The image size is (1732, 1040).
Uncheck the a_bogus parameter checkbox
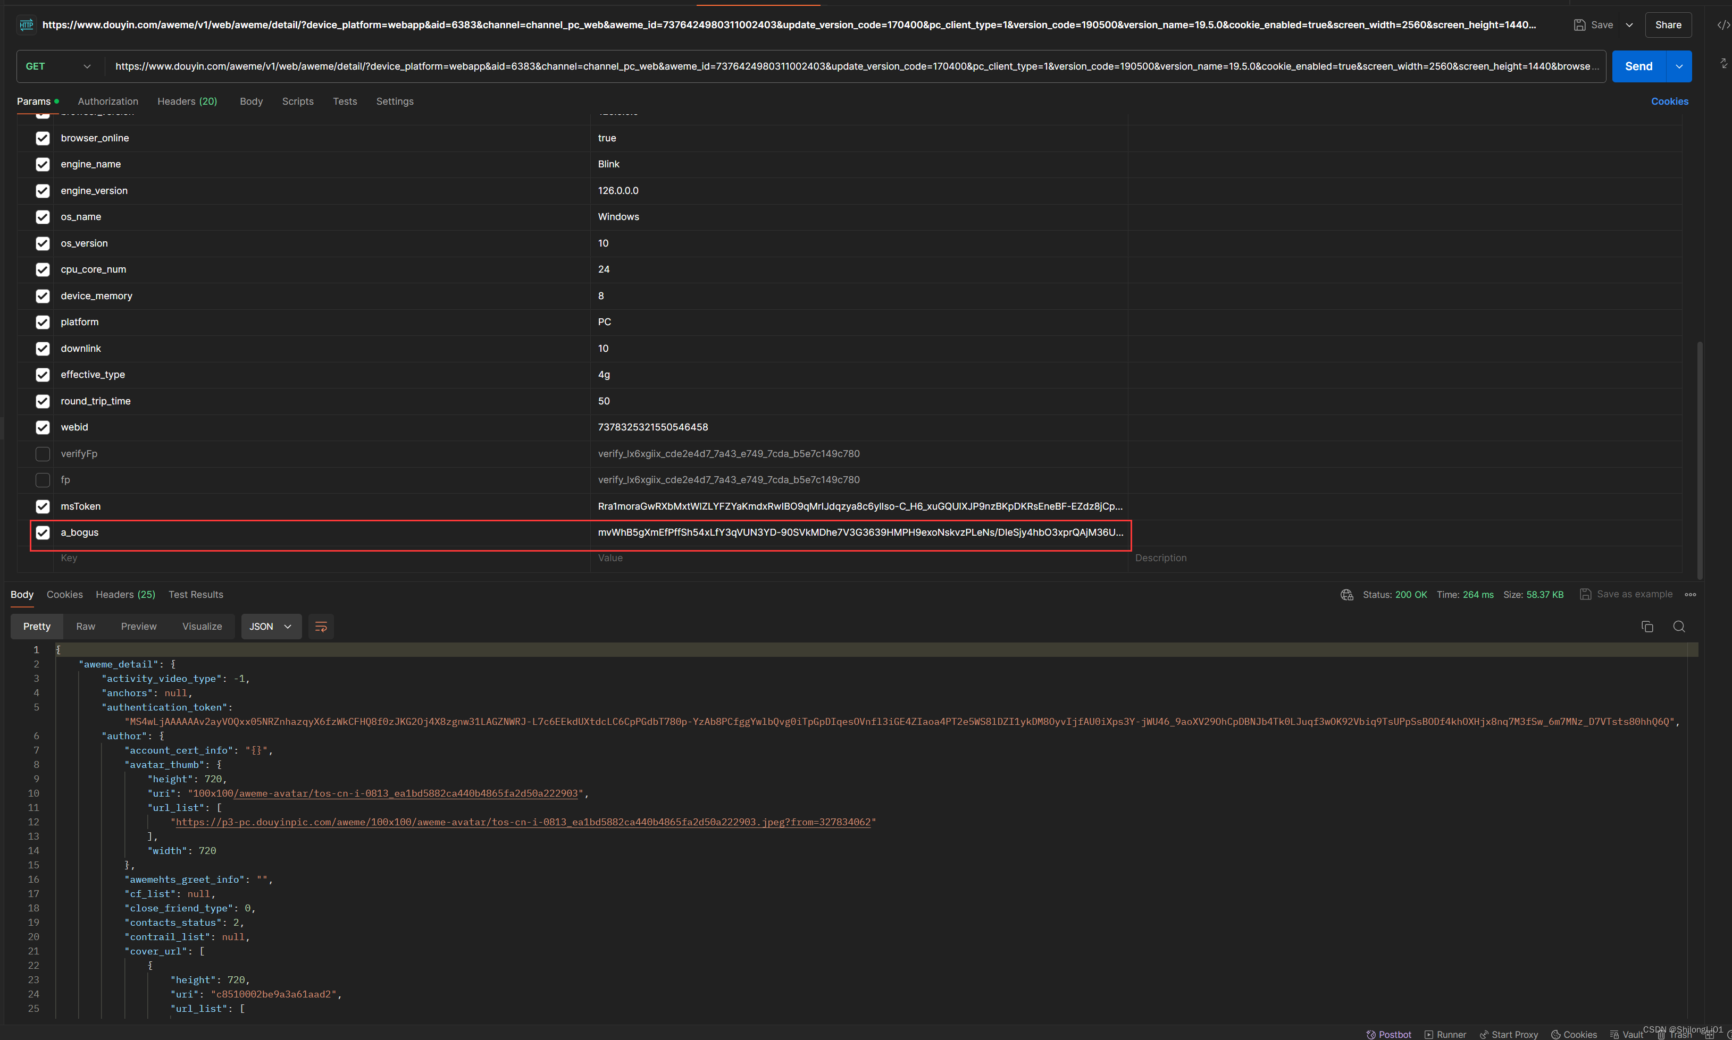[43, 532]
